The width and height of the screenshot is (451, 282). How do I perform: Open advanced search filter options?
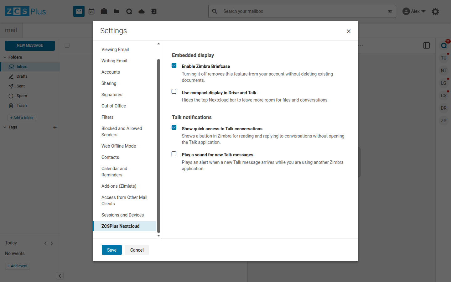390,12
